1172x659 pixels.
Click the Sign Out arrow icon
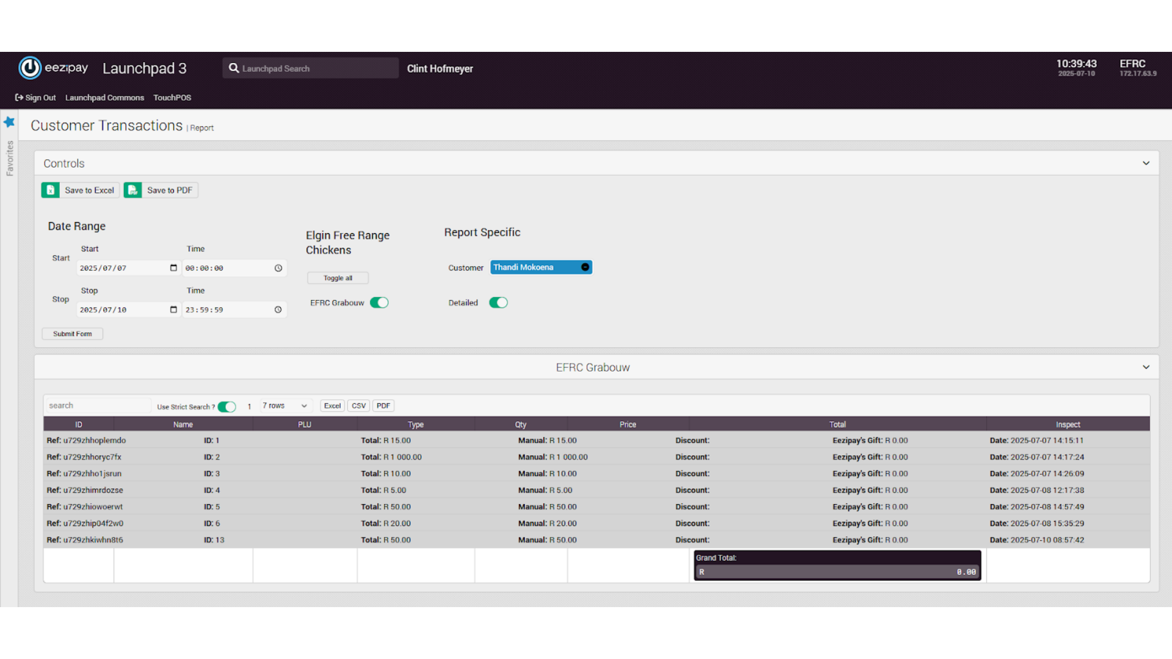(x=19, y=98)
